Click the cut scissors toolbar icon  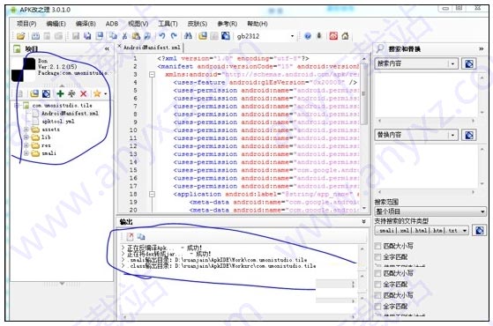125,36
